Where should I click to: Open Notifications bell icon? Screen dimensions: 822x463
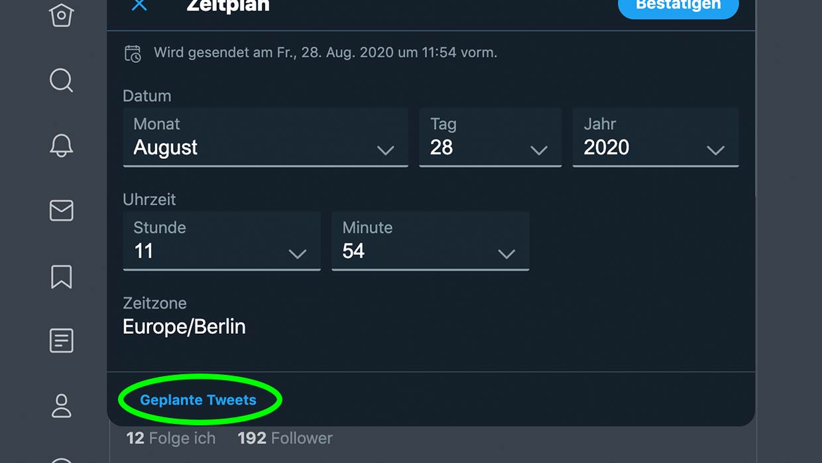tap(61, 145)
